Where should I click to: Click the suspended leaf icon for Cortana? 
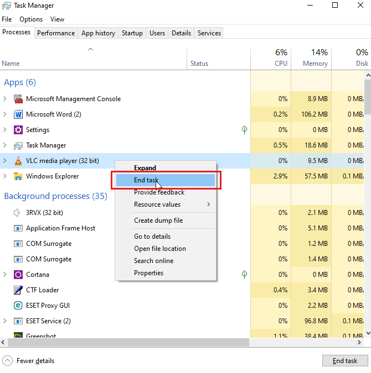pos(244,275)
